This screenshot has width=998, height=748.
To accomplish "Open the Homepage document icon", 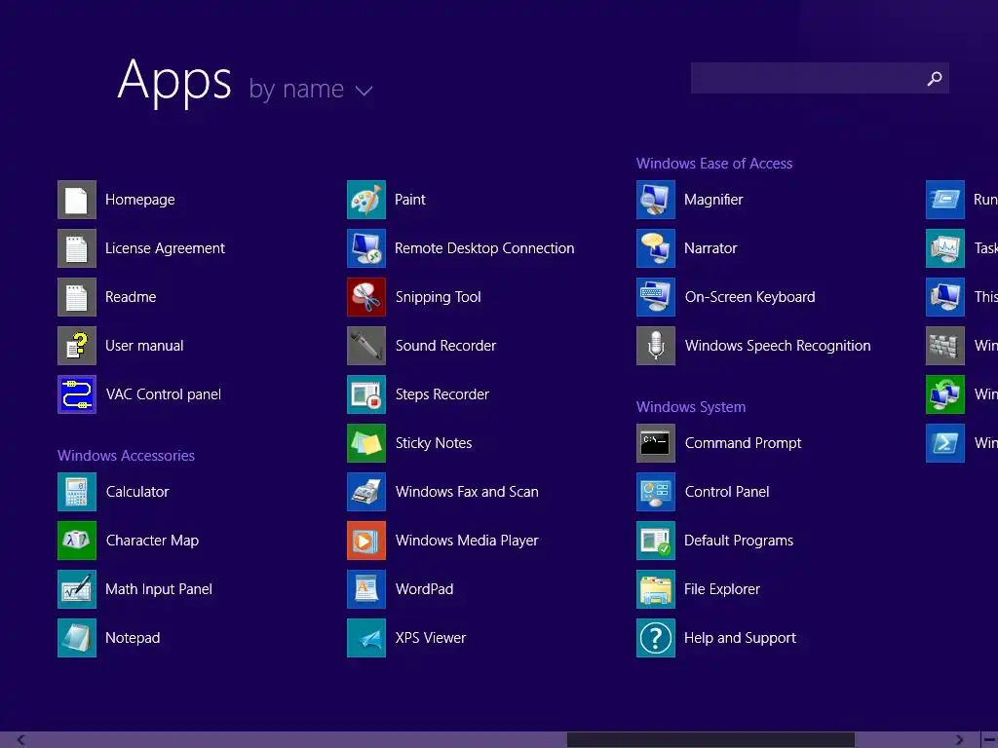I will click(77, 200).
